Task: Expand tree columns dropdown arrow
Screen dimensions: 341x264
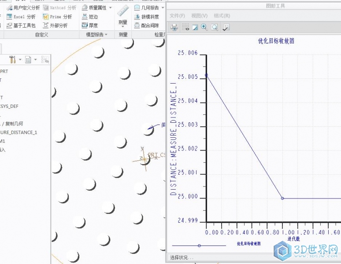Action: tap(35, 59)
